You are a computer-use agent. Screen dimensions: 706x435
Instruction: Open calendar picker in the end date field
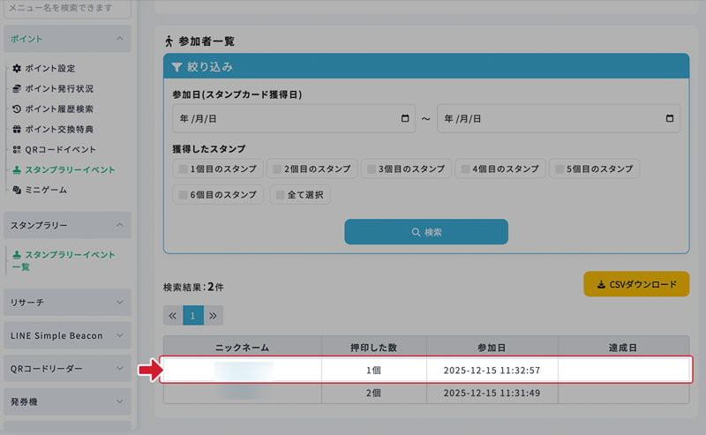pyautogui.click(x=670, y=119)
